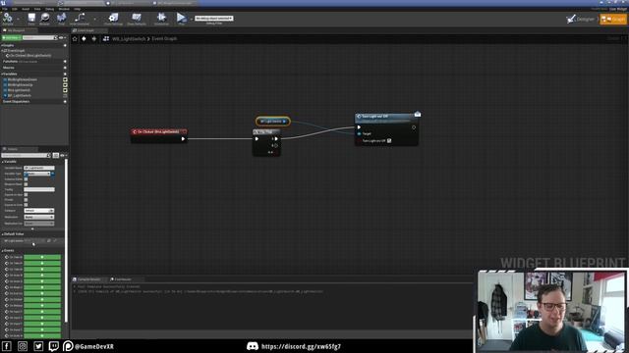Save the widget blueprint using the toolbar

[31, 18]
